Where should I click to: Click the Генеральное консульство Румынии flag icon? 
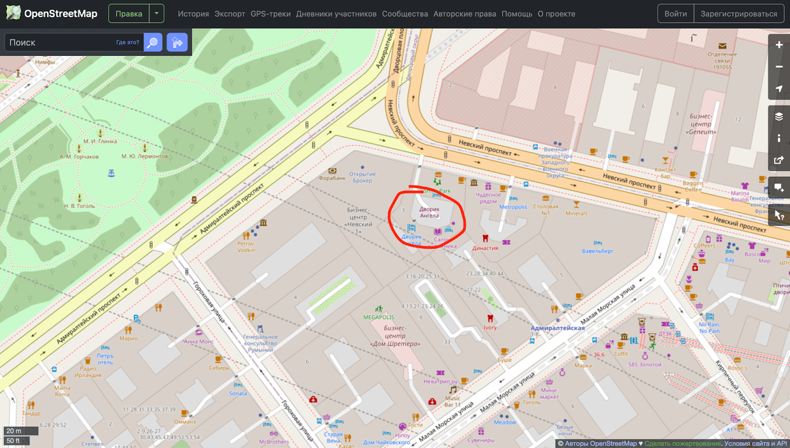(x=260, y=328)
